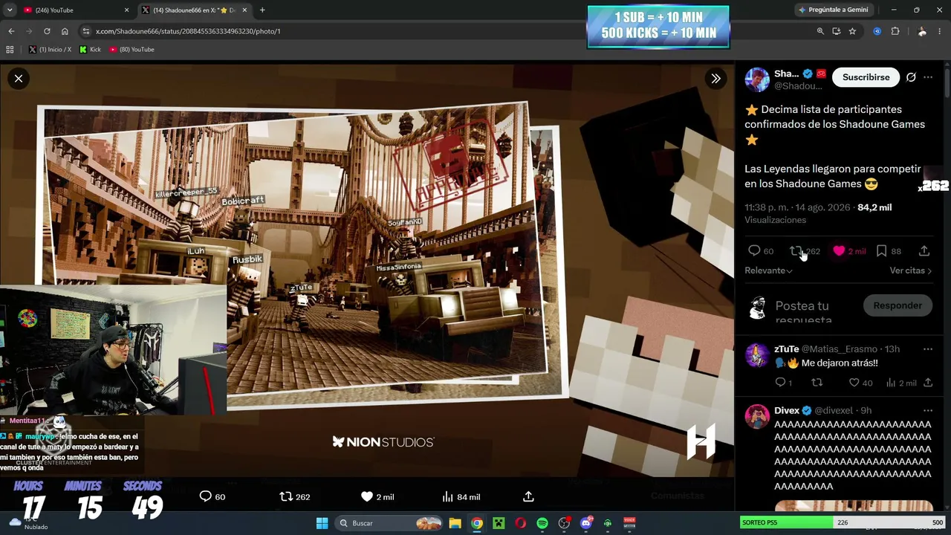Open File Explorer from the taskbar
The width and height of the screenshot is (951, 535).
point(455,523)
